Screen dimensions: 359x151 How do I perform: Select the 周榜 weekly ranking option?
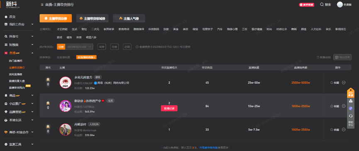102,47
